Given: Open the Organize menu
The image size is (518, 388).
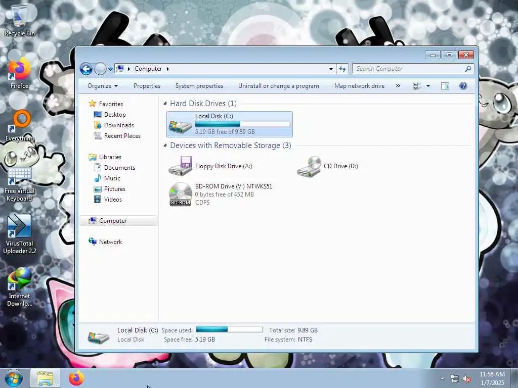Looking at the screenshot, I should (102, 86).
